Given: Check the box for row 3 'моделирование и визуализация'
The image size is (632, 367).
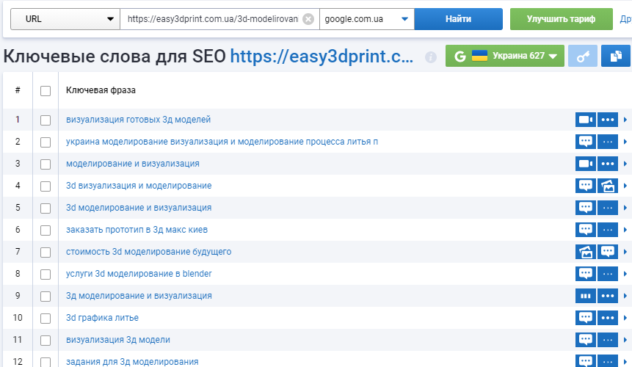Looking at the screenshot, I should [x=46, y=164].
